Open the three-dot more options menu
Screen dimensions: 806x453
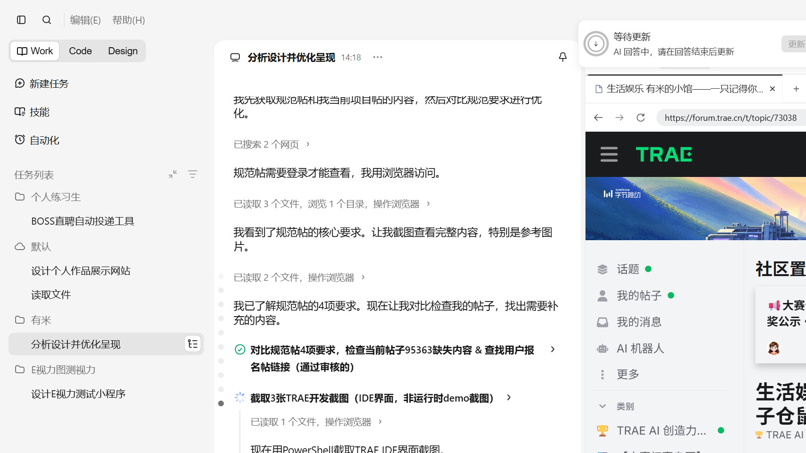378,57
